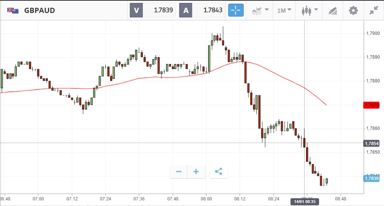Screen dimensions: 384x206
Task: Zoom out with the minus button
Action: (178, 172)
